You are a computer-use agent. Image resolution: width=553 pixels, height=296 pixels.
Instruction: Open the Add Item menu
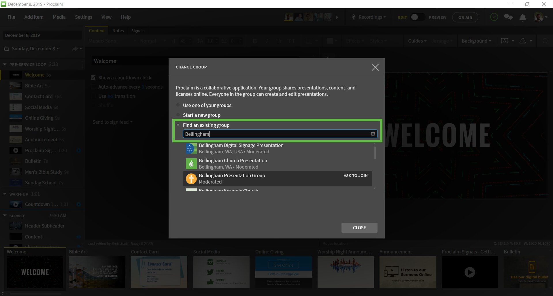click(x=34, y=17)
